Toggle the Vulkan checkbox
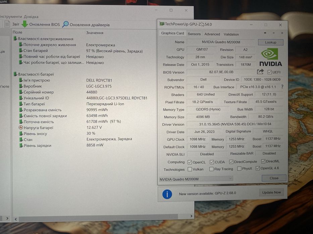The width and height of the screenshot is (313, 234). coord(190,169)
